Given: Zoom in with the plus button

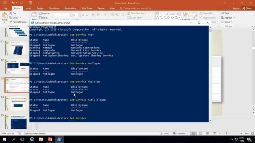Looking at the screenshot, I should [x=241, y=133].
